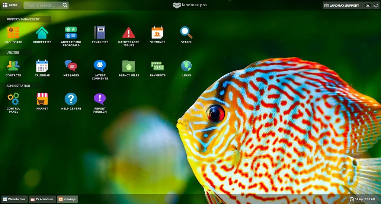Click the Type to search field
Image resolution: width=381 pixels, height=204 pixels.
click(x=43, y=5)
